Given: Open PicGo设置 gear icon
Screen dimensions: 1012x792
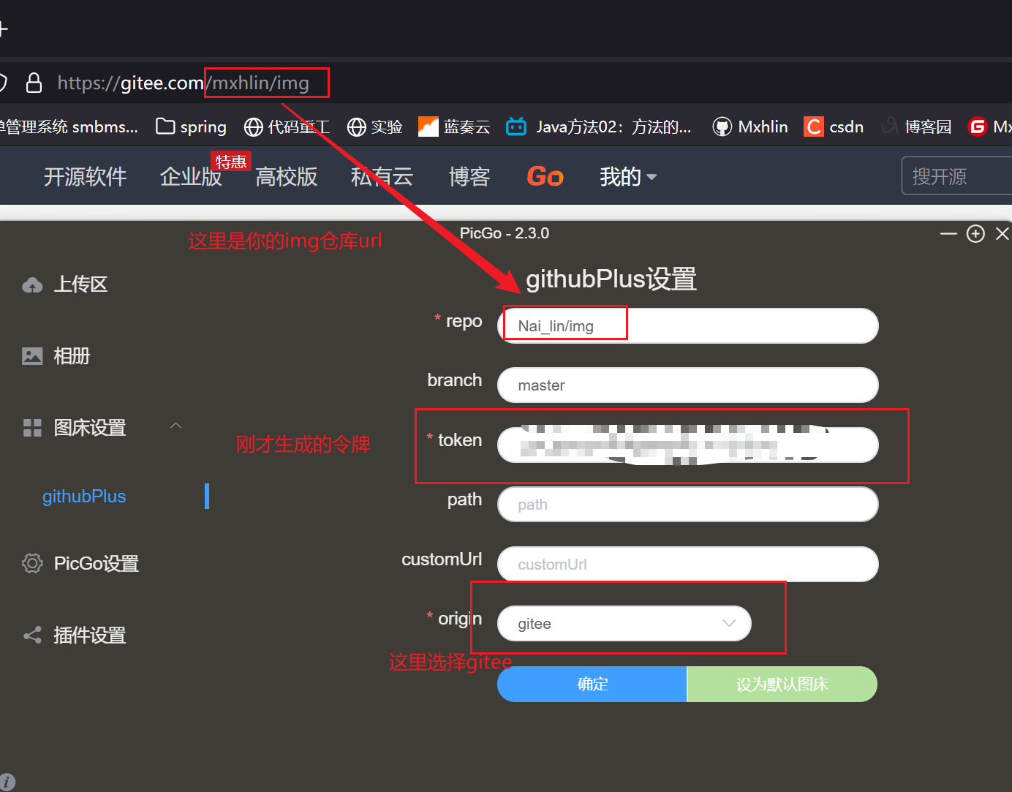Looking at the screenshot, I should click(x=32, y=563).
